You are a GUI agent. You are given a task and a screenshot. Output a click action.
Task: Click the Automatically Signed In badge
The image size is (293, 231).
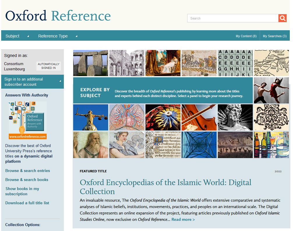[x=49, y=66]
